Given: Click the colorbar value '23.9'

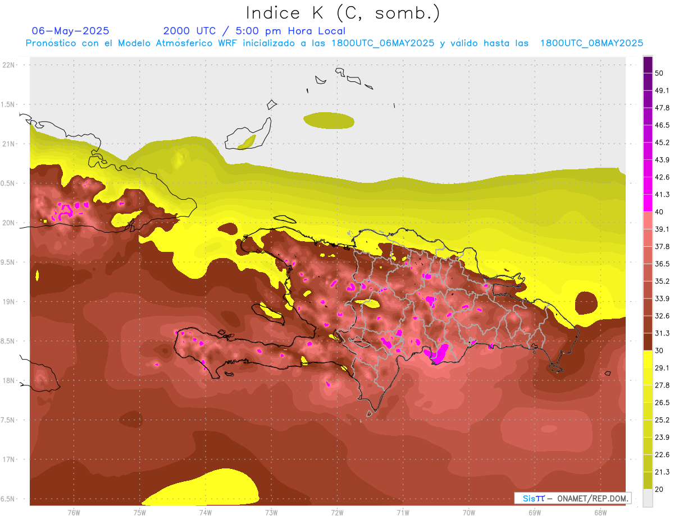Looking at the screenshot, I should [662, 438].
